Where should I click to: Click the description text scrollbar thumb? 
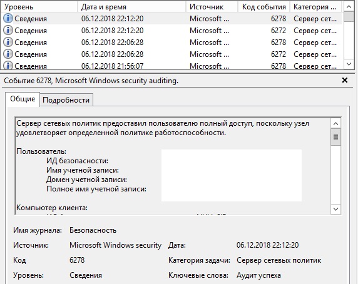click(335, 137)
